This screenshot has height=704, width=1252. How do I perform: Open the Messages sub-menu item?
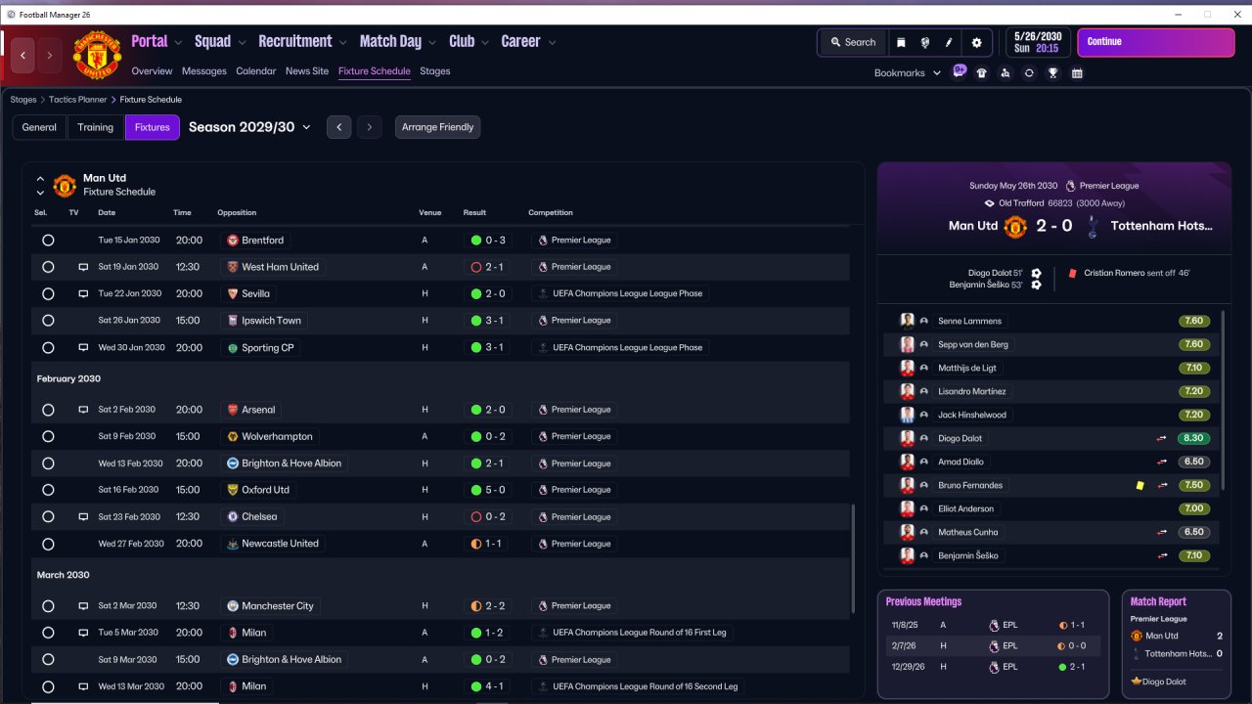click(x=204, y=71)
